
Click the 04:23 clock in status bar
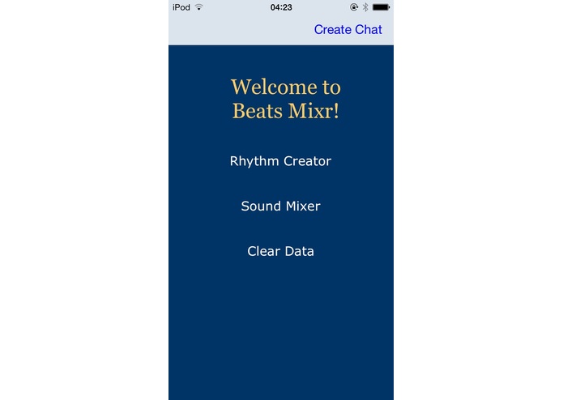(281, 7)
